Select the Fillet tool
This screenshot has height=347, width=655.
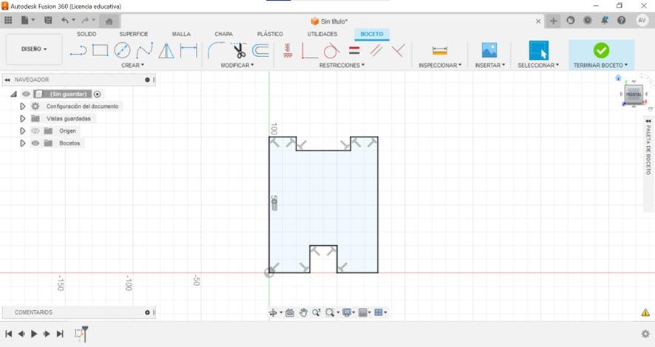[x=216, y=50]
